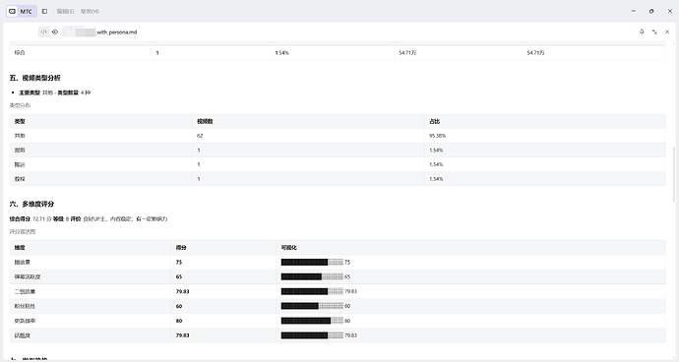679x362 pixels.
Task: Open the 编辑(E) menu
Action: (65, 11)
